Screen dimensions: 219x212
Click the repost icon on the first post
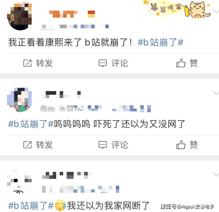(27, 63)
